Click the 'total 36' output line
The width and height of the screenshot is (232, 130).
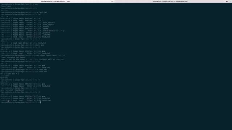coord(4,17)
